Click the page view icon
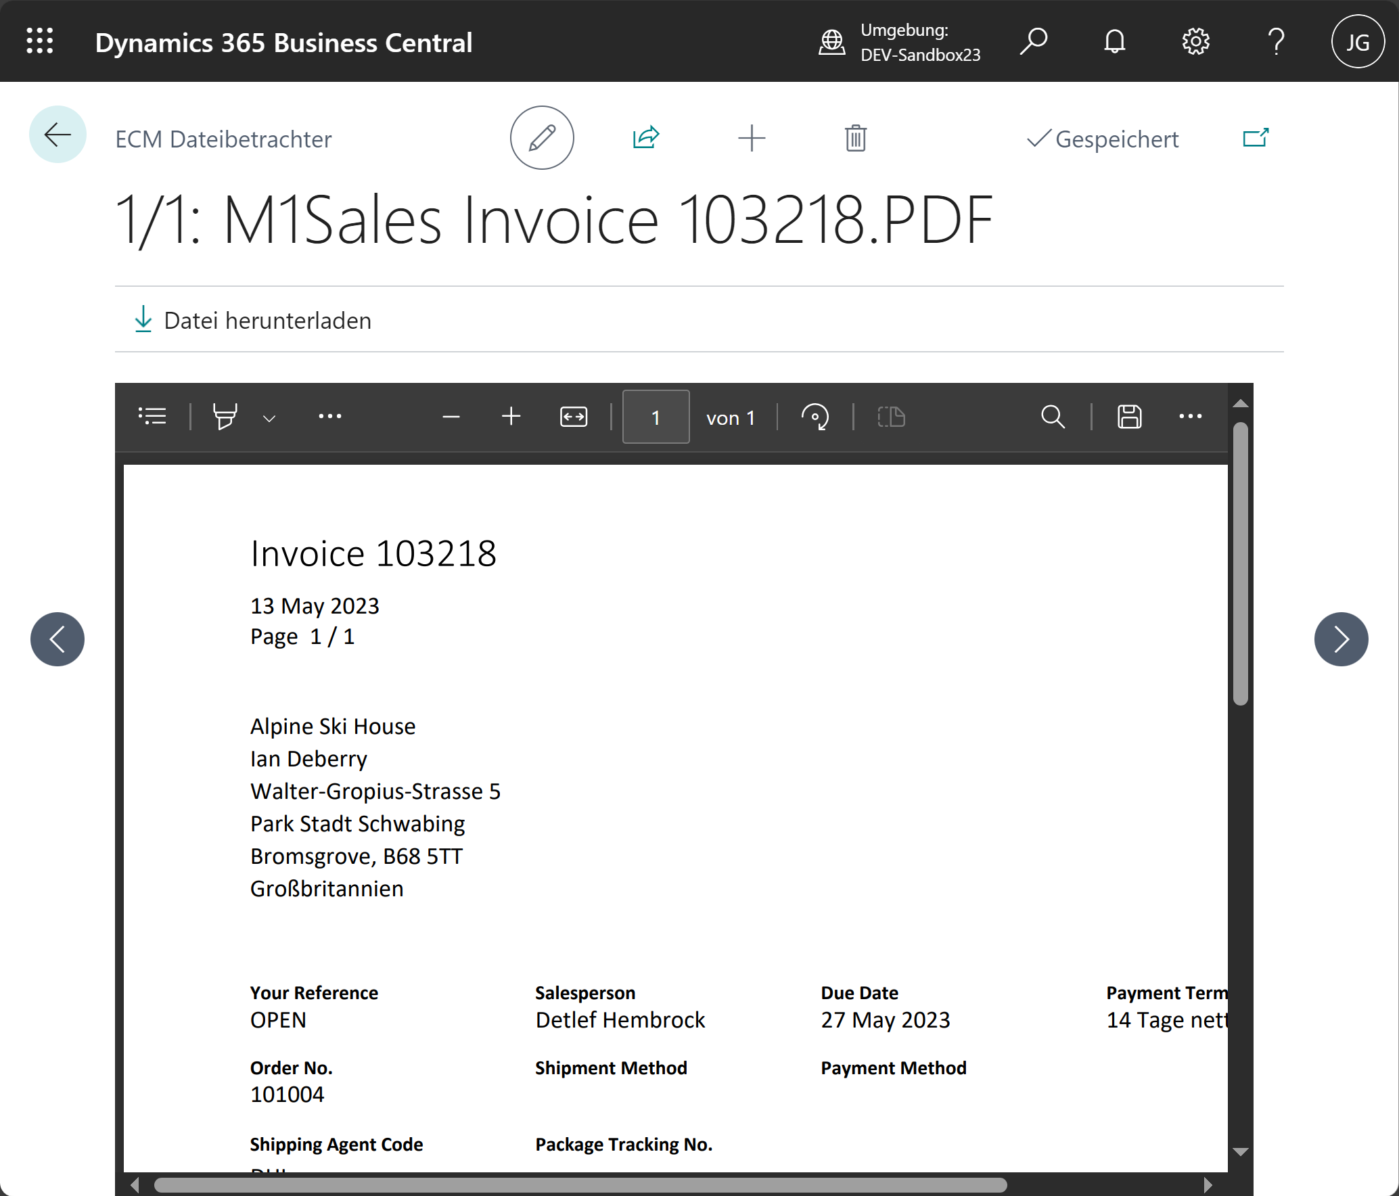The image size is (1399, 1196). pyautogui.click(x=892, y=417)
